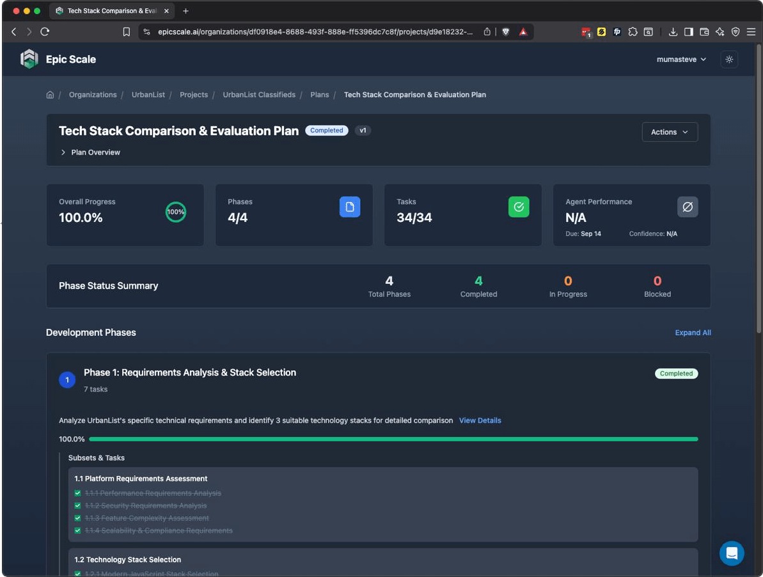Go to UrbanList Classifieds breadcrumb

[259, 95]
